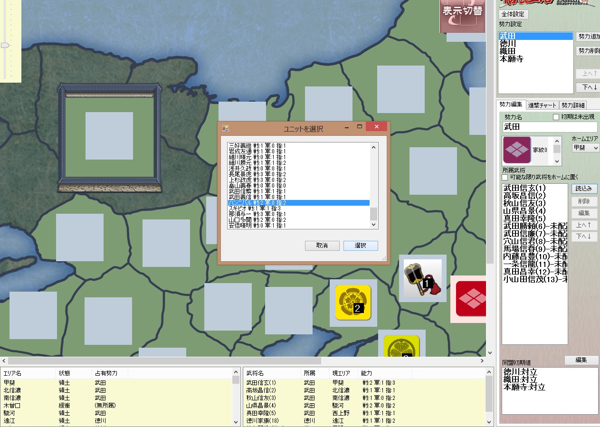Click 編集 next to 同盟初期値
The height and width of the screenshot is (427, 600).
click(581, 360)
